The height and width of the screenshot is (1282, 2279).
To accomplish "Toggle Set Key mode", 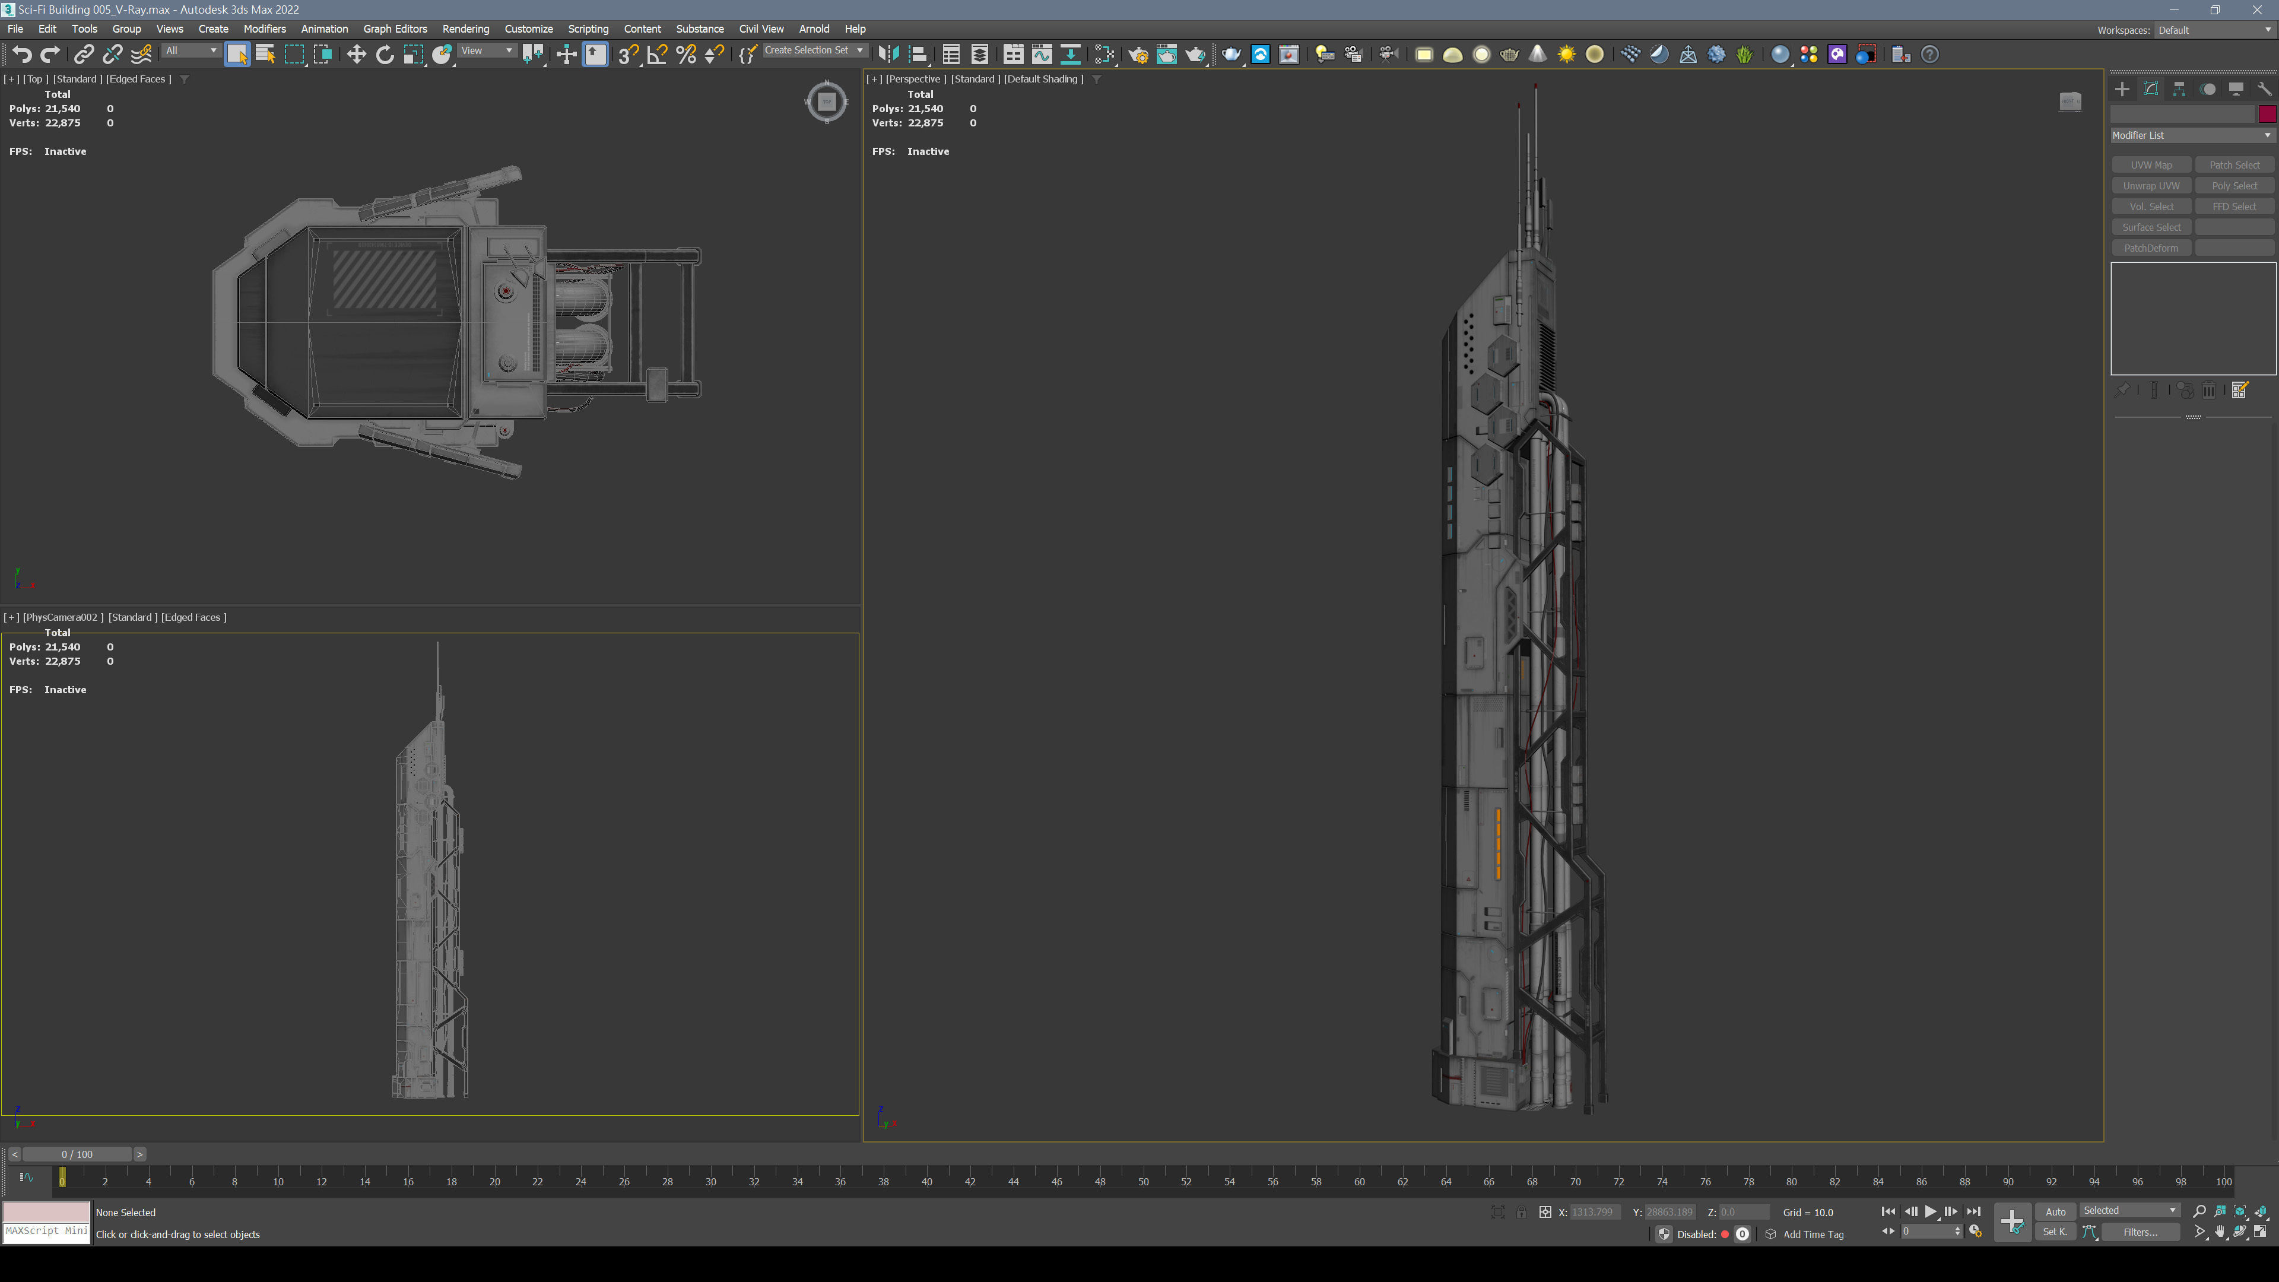I will 2055,1232.
